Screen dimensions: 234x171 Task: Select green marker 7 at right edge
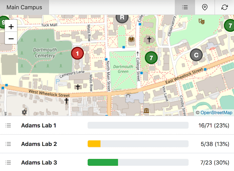click(229, 25)
